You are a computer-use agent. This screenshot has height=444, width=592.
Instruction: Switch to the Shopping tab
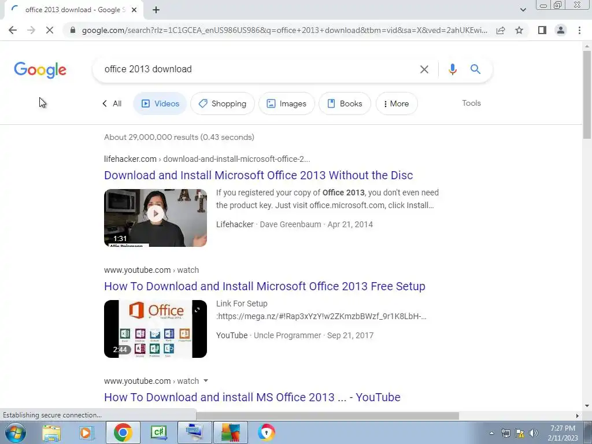point(223,103)
